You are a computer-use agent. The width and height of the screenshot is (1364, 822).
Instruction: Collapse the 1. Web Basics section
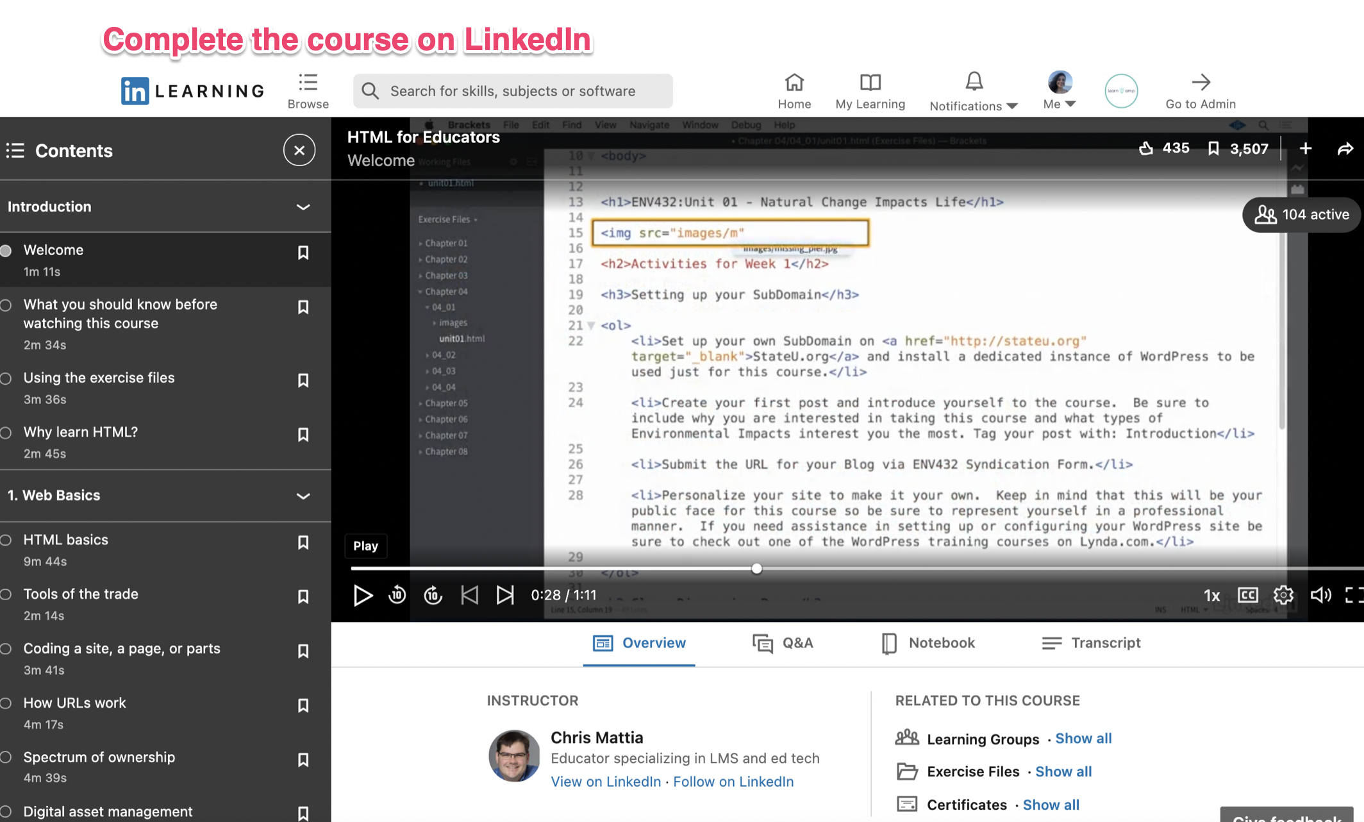pos(303,496)
